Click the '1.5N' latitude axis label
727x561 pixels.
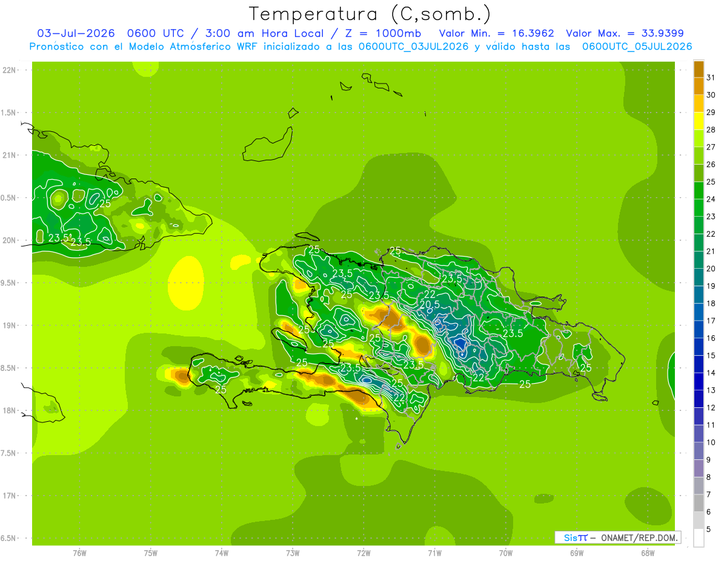(10, 113)
